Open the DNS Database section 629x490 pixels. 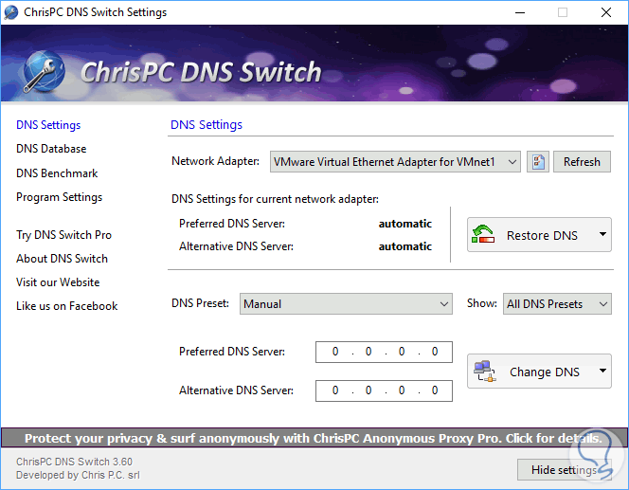(x=51, y=149)
